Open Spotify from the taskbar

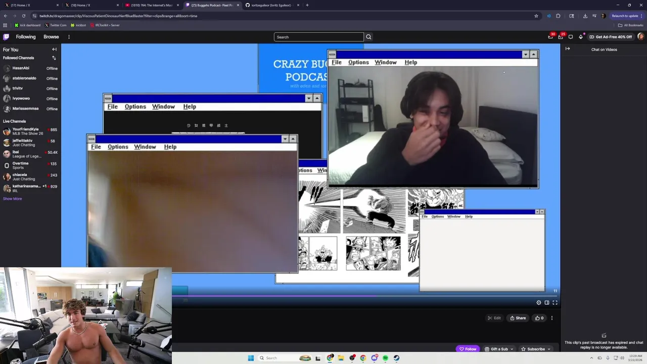coord(385,358)
